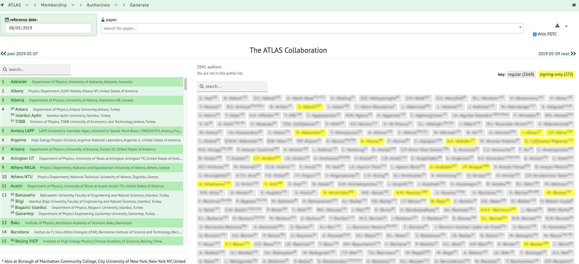Click the Borough of Manhattan Community College footnote
The height and width of the screenshot is (264, 579).
(94, 261)
